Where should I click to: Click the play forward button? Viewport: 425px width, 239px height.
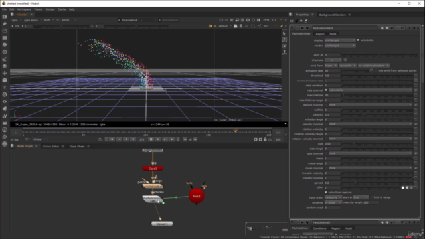tap(158, 139)
